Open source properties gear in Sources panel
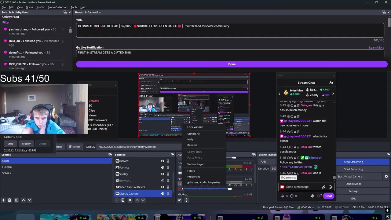Image resolution: width=391 pixels, height=220 pixels. [130, 200]
